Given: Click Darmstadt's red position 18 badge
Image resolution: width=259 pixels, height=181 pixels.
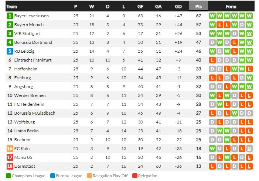Looking at the screenshot, I should (10, 166).
